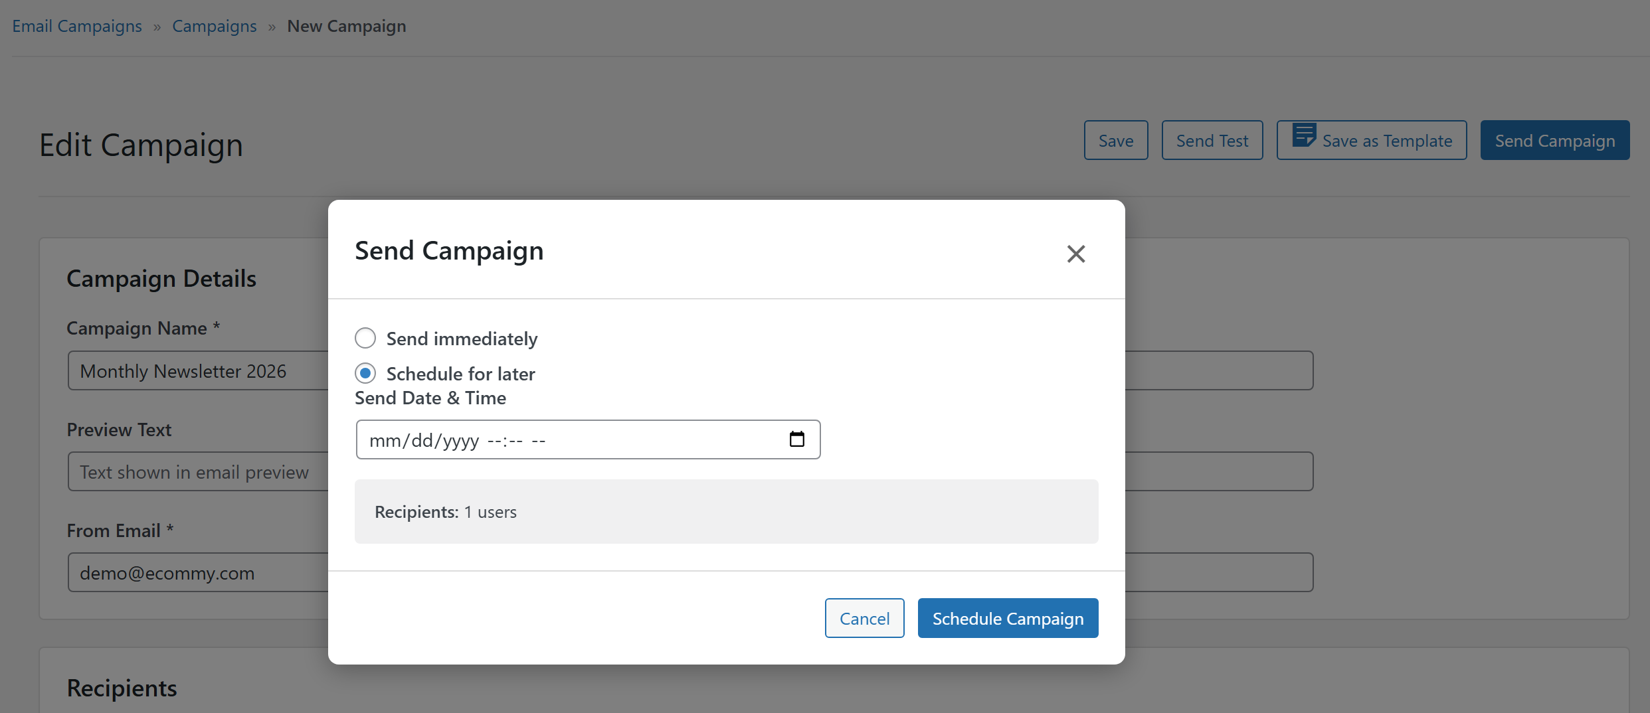
Task: Focus the From Email field
Action: 198,573
